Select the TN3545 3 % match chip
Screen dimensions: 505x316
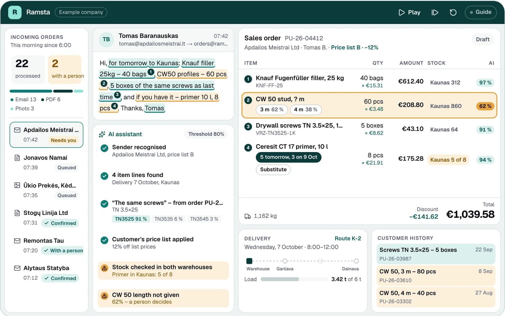(x=204, y=219)
